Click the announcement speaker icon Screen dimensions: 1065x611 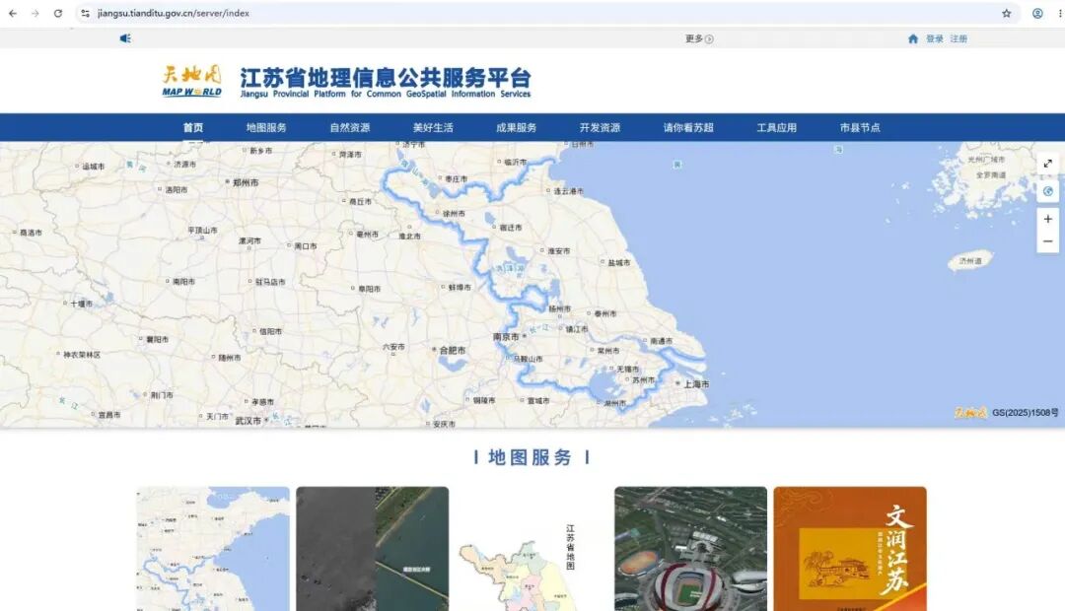click(125, 38)
